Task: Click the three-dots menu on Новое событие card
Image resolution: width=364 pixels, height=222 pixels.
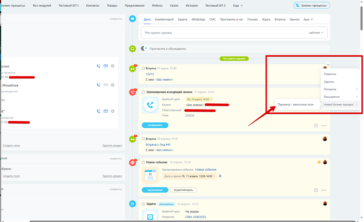Action: tap(324, 190)
